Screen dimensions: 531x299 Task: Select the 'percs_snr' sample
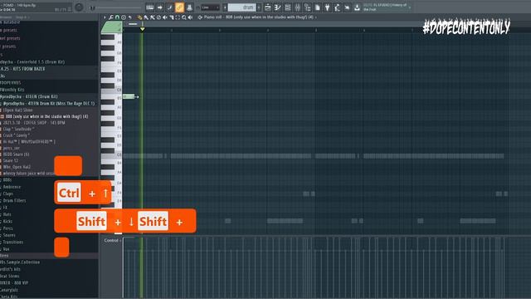coord(11,148)
